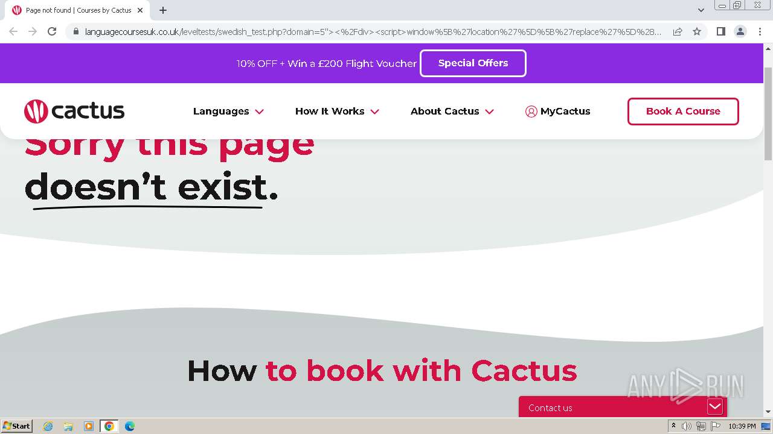Click the show desktop icon in tray
773x434 pixels.
tap(766, 426)
